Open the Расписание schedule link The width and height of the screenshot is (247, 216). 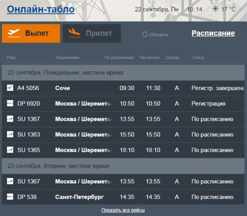point(213,33)
